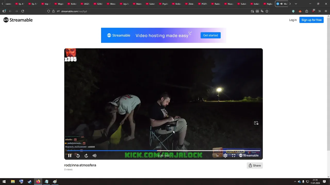
Task: Open the Firefox sidebar toggle
Action: pyautogui.click(x=4, y=11)
